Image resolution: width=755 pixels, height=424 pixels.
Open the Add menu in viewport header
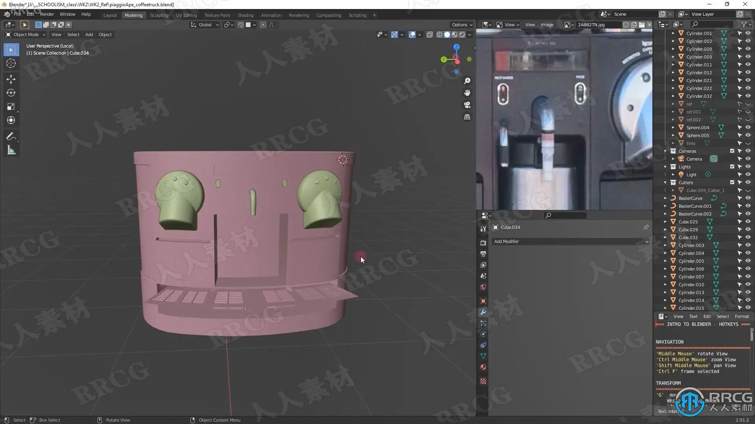89,35
